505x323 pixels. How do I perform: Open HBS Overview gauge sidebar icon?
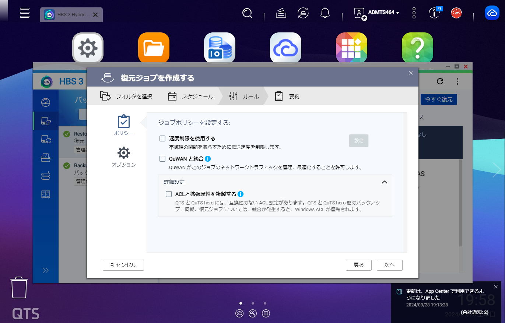[46, 102]
